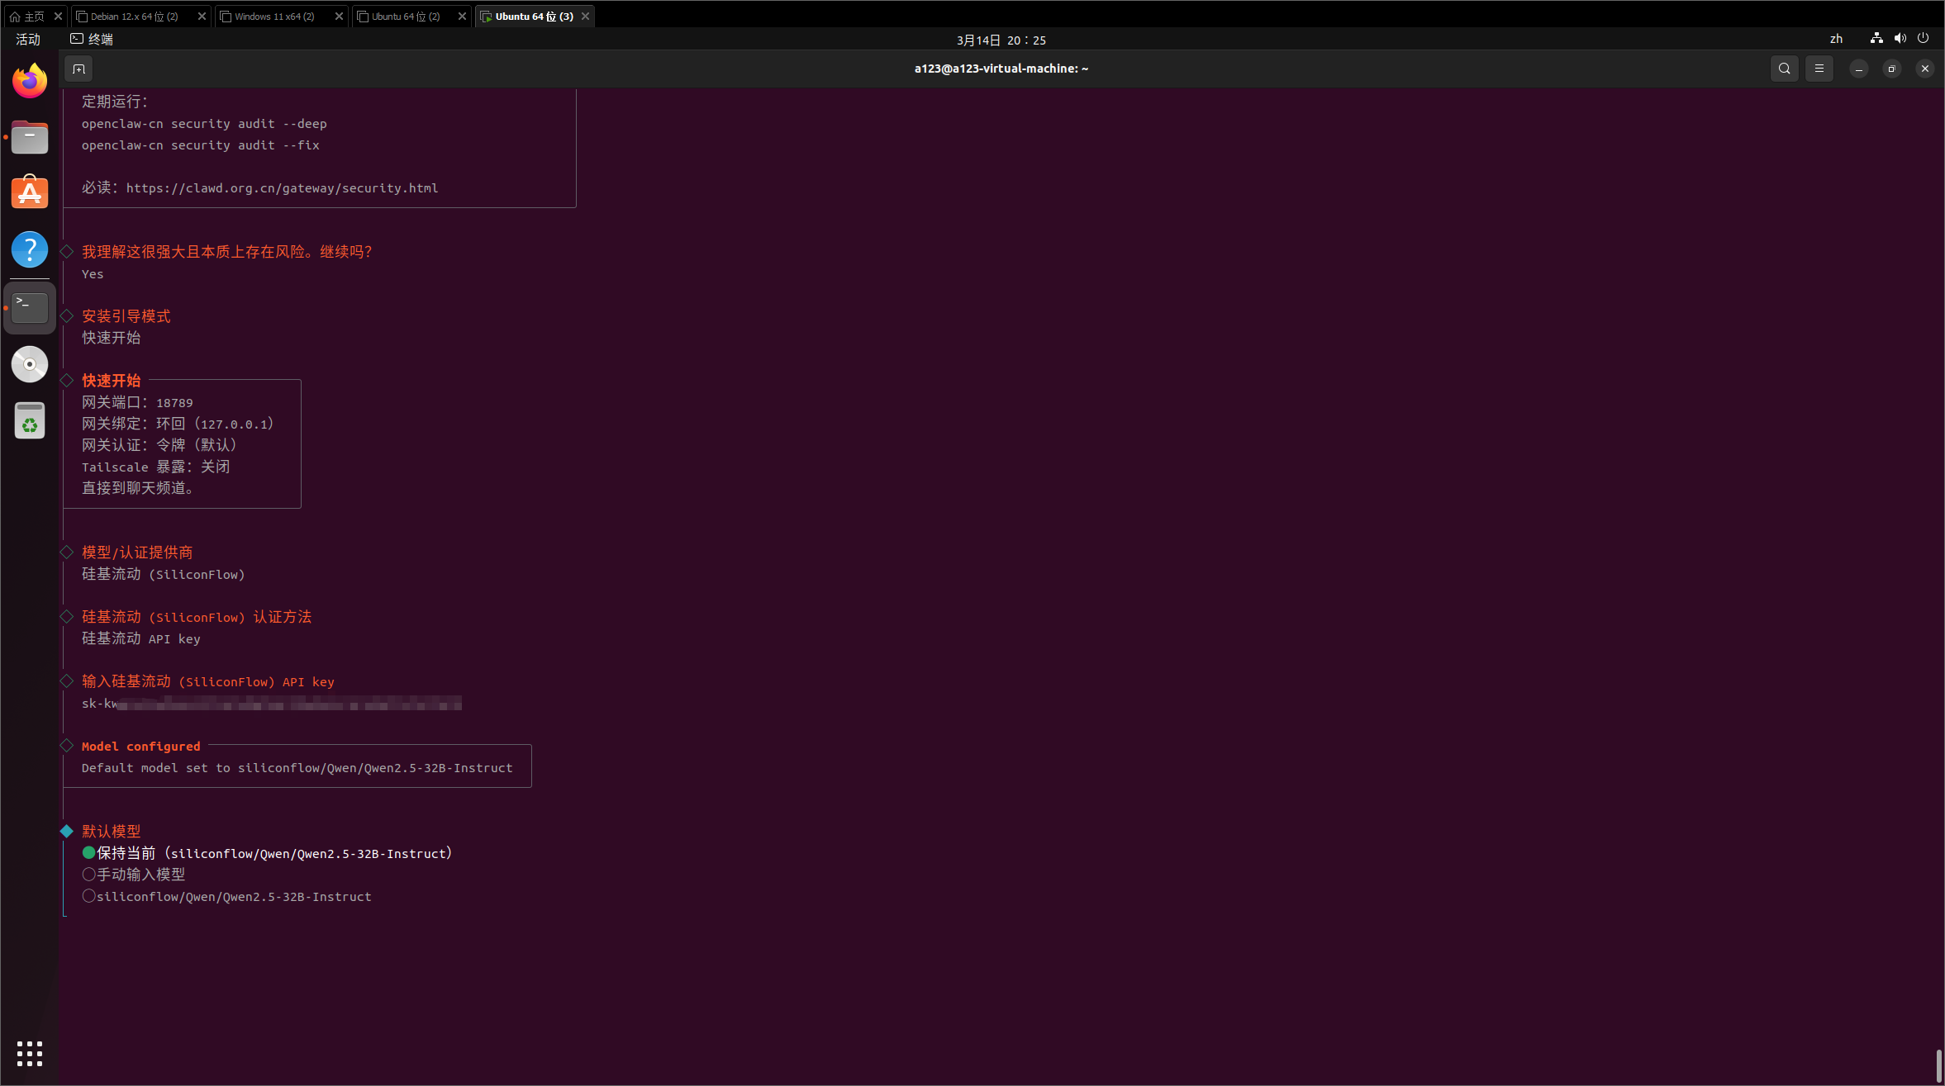
Task: Show all applications grid
Action: tap(30, 1053)
